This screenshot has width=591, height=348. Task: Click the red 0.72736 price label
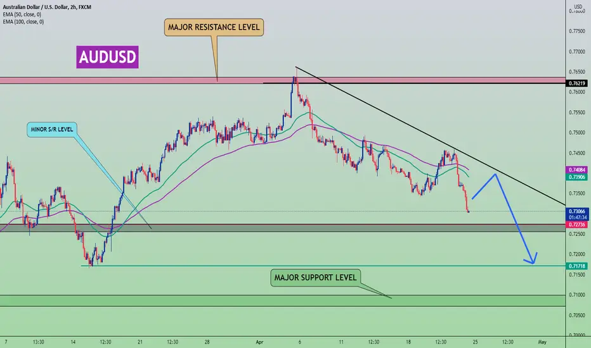pos(576,225)
